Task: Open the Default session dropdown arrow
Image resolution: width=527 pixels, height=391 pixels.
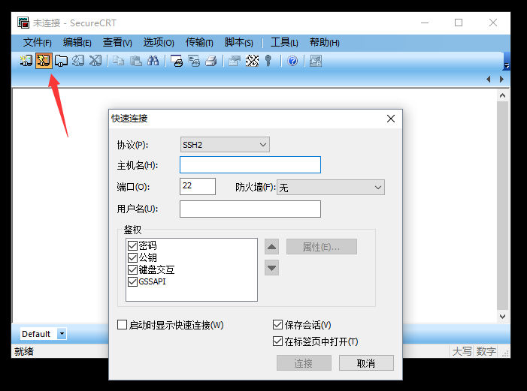Action: [x=62, y=334]
